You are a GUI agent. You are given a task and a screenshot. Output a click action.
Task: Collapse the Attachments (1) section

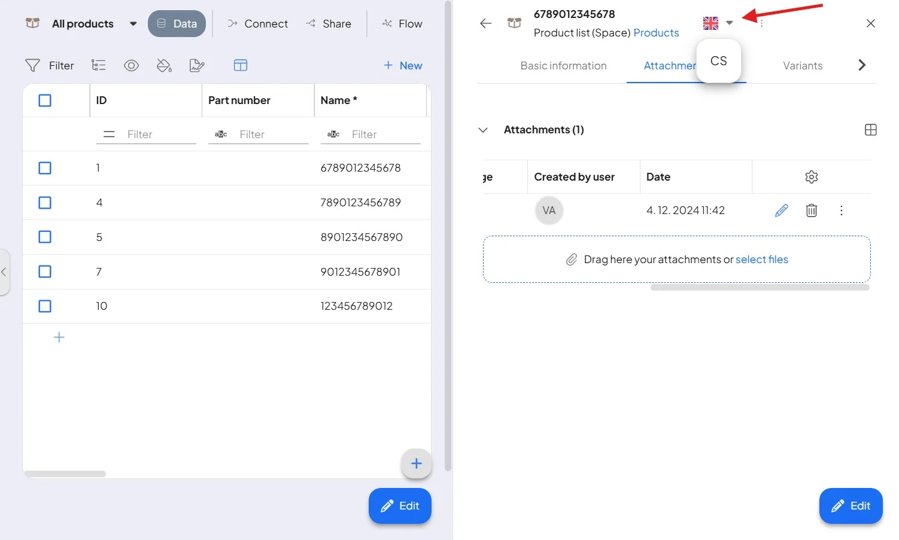(483, 130)
